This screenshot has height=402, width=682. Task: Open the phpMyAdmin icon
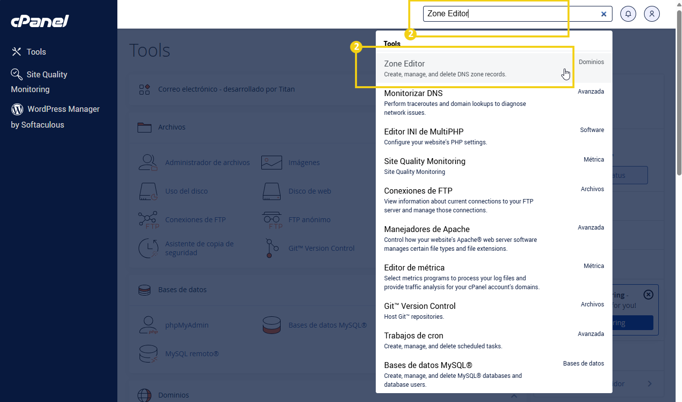147,325
